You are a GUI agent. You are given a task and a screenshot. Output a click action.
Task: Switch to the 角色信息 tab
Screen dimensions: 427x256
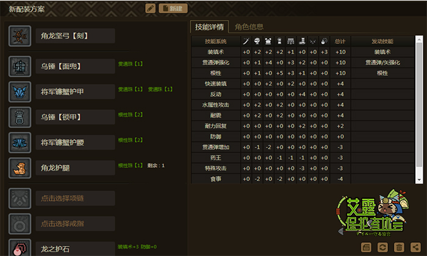coord(249,27)
